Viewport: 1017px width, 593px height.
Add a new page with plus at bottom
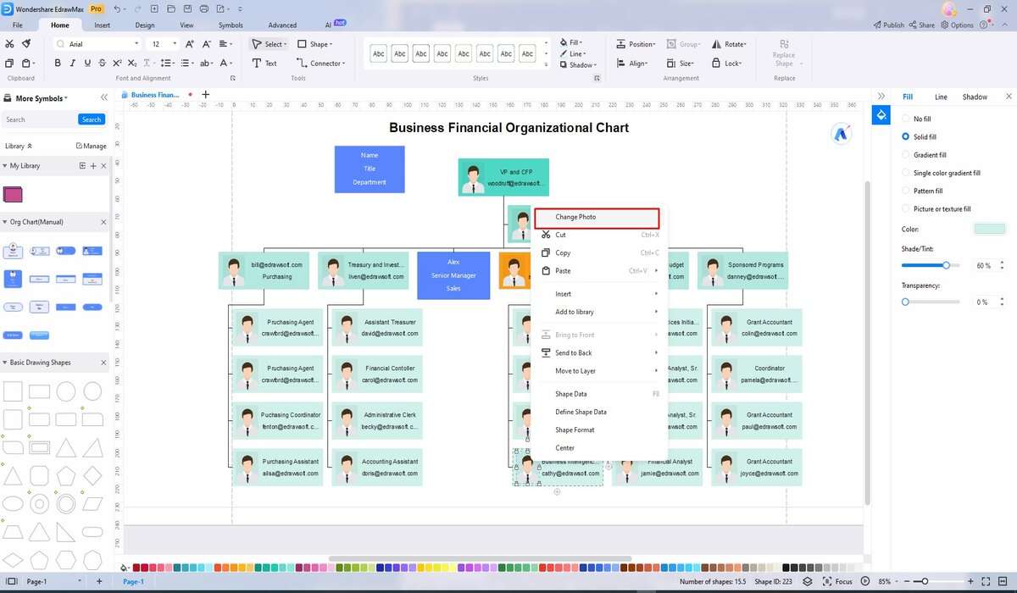99,582
